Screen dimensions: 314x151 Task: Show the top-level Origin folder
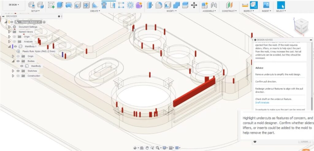click(14, 36)
